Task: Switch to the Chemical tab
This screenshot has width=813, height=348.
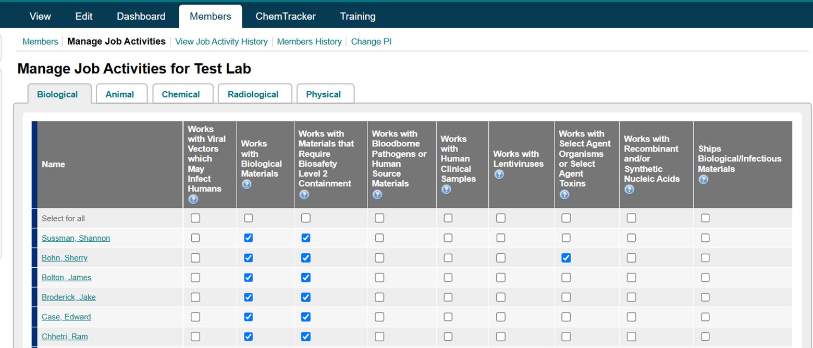Action: [x=181, y=94]
